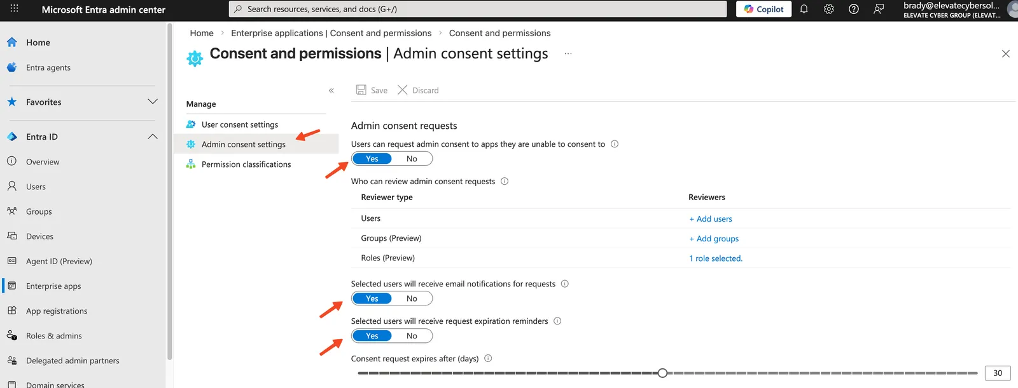The height and width of the screenshot is (388, 1018).
Task: Click the Roles (Preview) reviewer type cell
Action: 388,258
